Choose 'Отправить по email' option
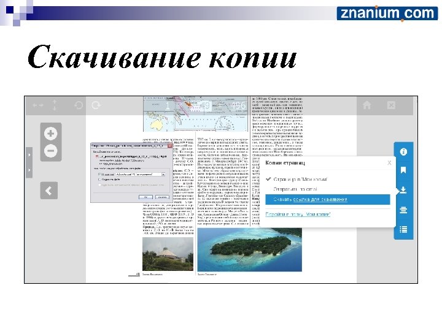The width and height of the screenshot is (442, 331). click(x=295, y=189)
